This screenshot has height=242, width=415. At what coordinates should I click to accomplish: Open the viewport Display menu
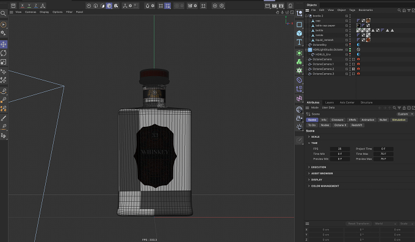coord(44,12)
